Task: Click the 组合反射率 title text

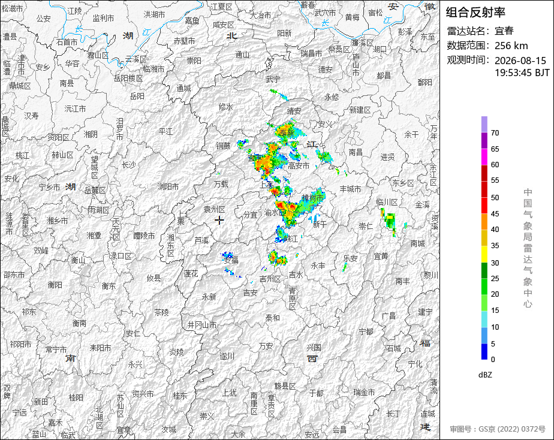Action: point(475,13)
